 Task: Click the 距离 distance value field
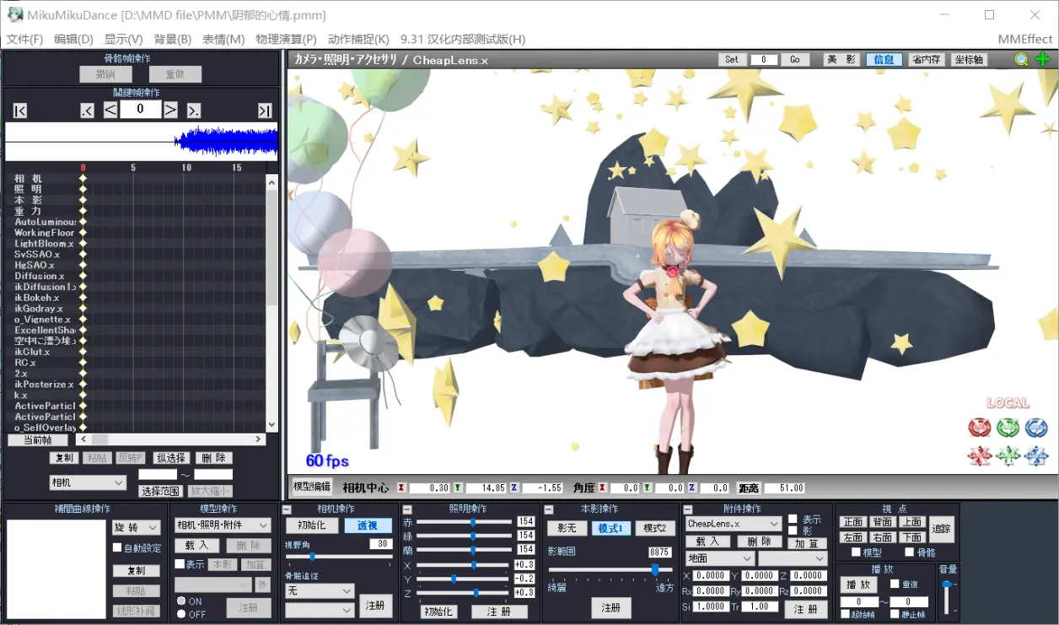point(784,488)
